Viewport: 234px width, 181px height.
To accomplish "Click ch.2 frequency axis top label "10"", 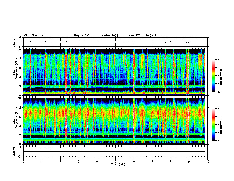I will (x=20, y=98).
